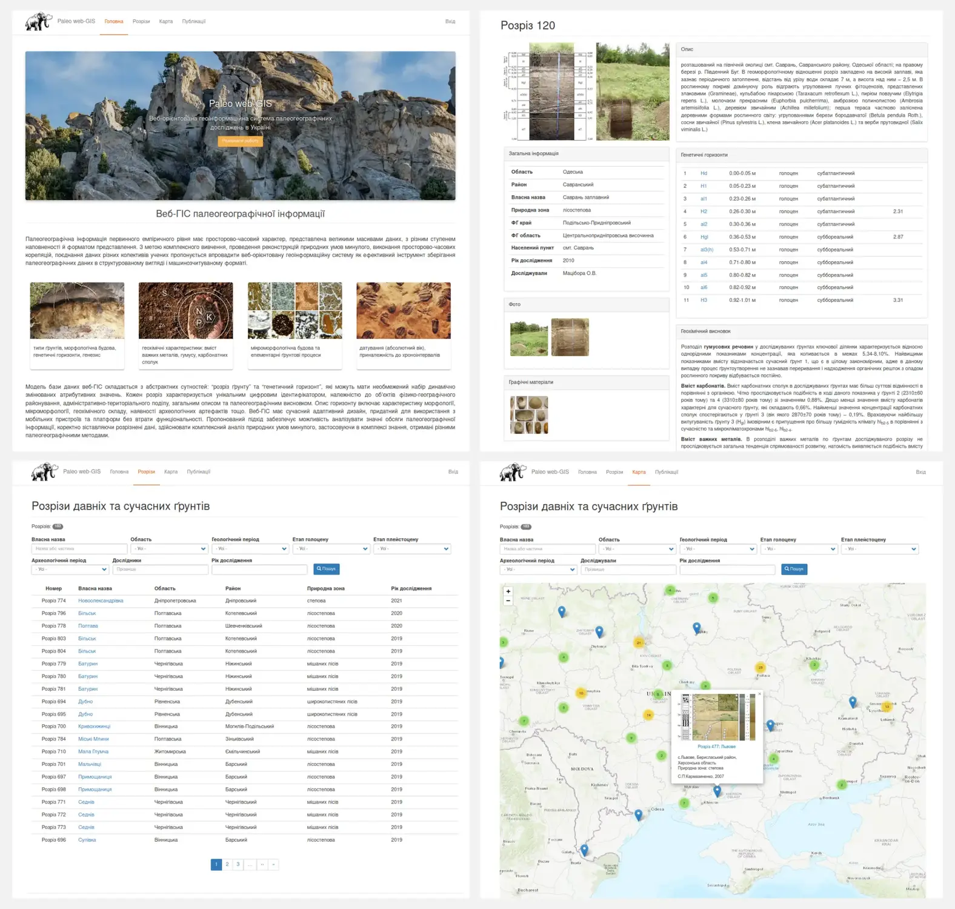The image size is (955, 909).
Task: Click the geochemical characteristics card image
Action: pos(185,310)
